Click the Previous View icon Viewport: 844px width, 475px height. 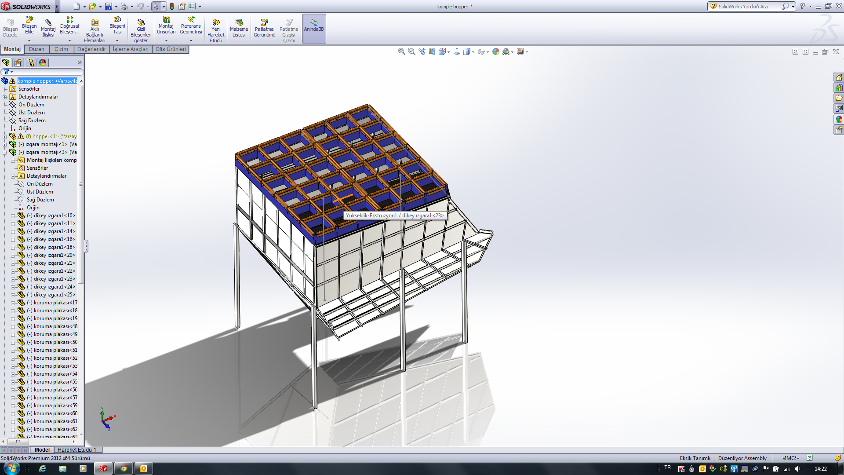[x=422, y=51]
